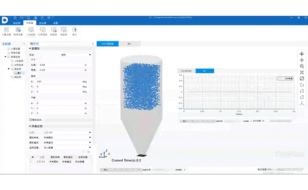Viewport: 308px width, 190px height.
Task: Toggle the 整体运动 checkbox
Action: (x=30, y=120)
